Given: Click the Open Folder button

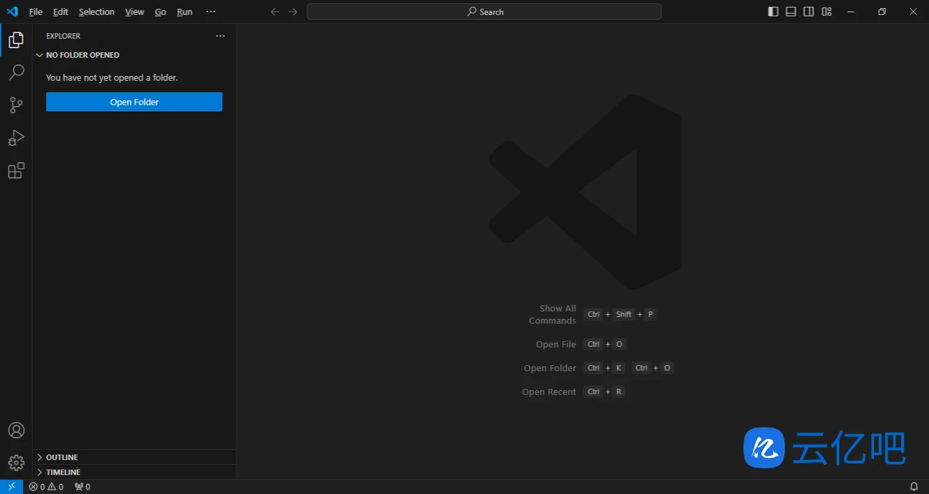Looking at the screenshot, I should pos(134,102).
